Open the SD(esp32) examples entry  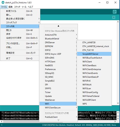pos(58,73)
